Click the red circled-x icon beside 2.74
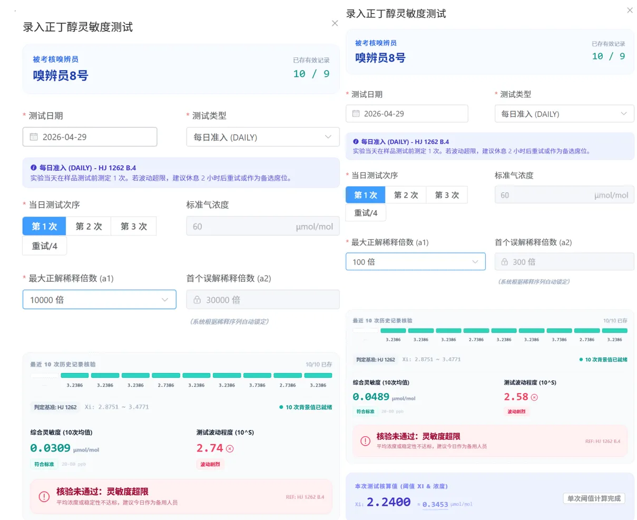 coord(230,449)
